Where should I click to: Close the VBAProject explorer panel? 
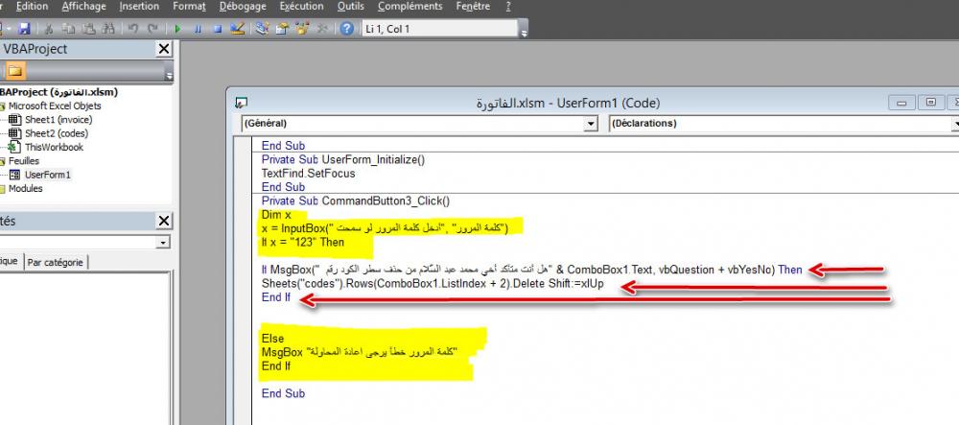click(x=163, y=49)
